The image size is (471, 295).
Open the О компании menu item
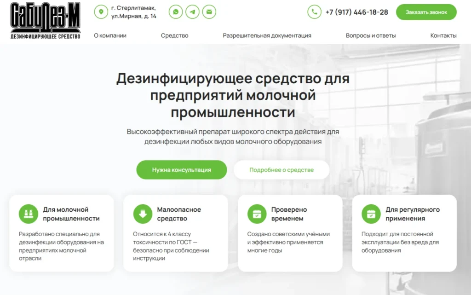click(x=110, y=35)
